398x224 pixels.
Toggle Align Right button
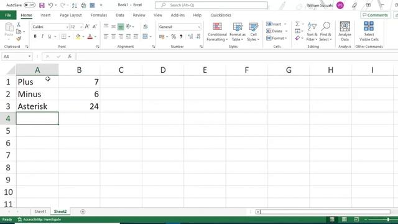click(x=121, y=37)
